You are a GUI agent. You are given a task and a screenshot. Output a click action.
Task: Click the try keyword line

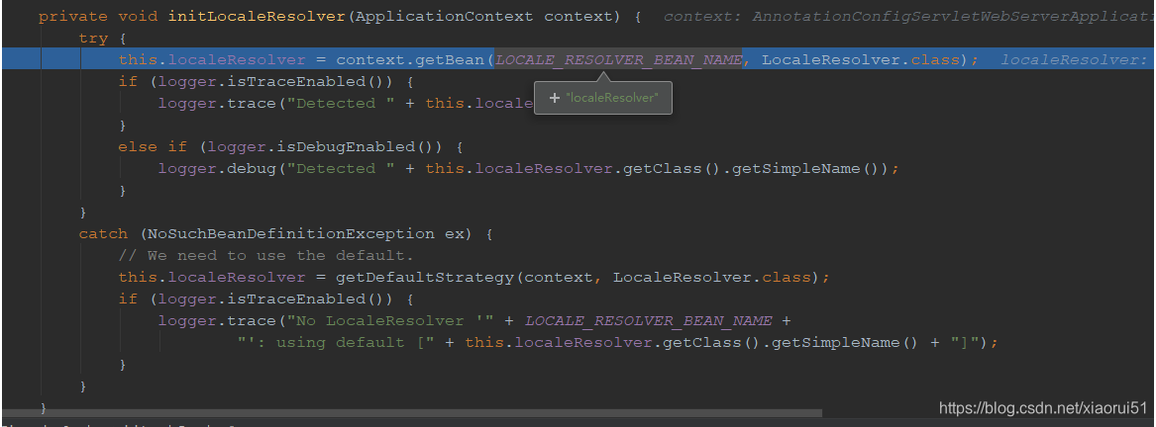[x=93, y=39]
